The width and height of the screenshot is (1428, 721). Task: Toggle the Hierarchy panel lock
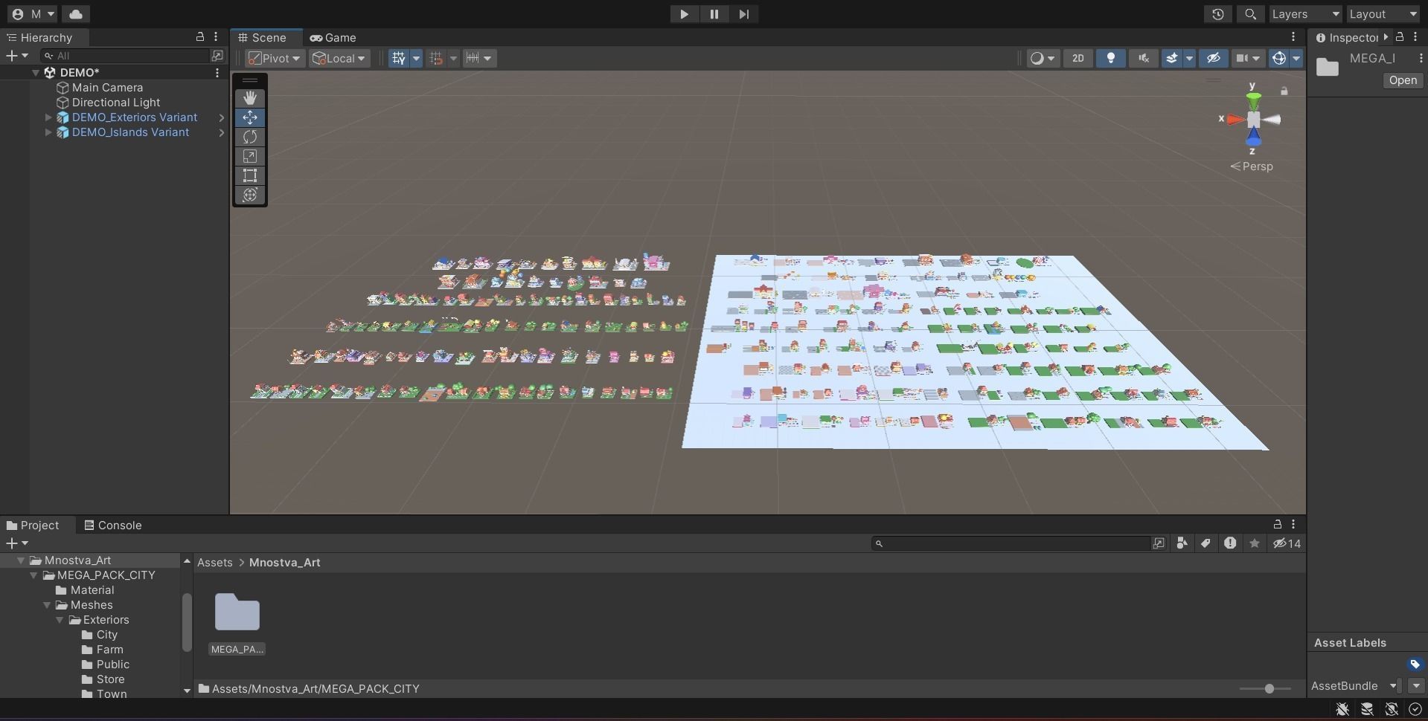coord(200,37)
